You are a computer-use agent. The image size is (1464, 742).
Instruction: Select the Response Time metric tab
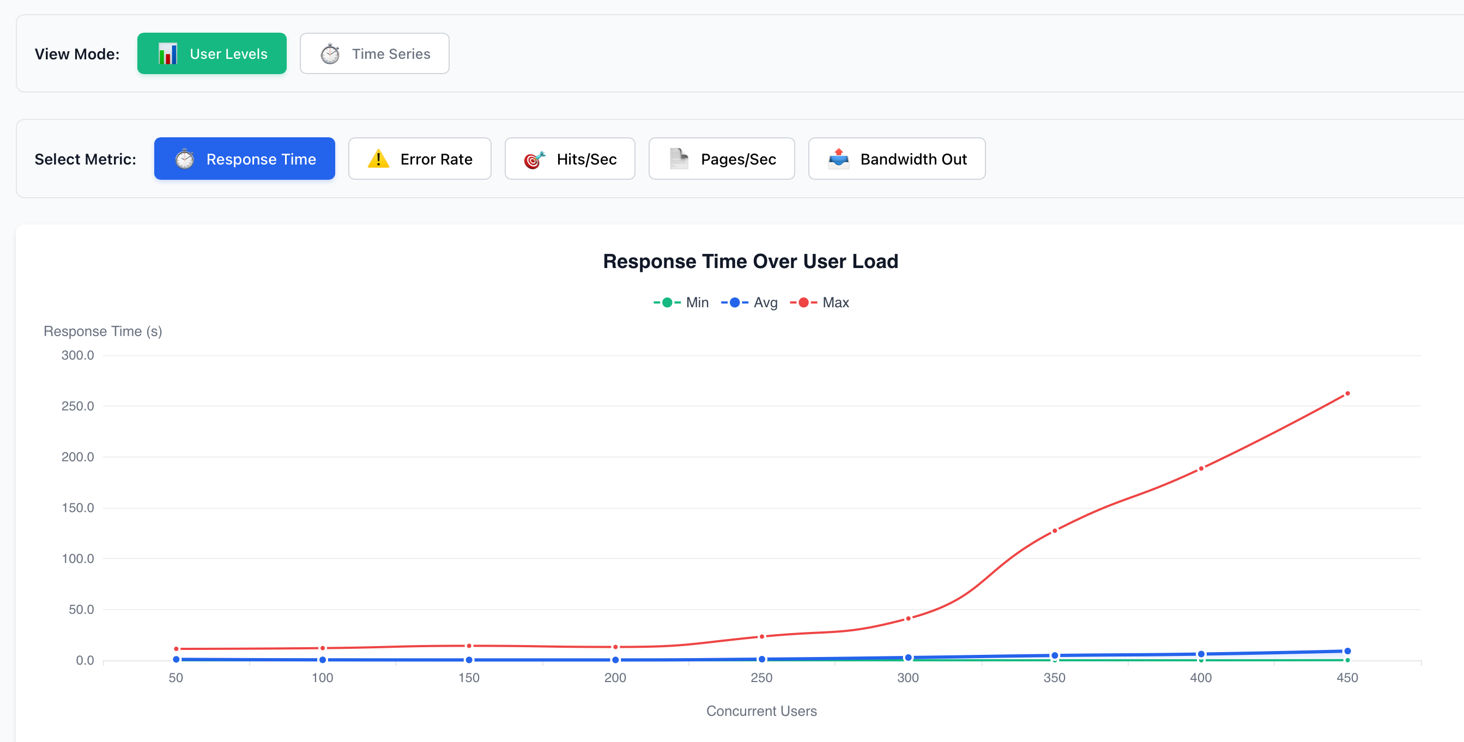244,159
